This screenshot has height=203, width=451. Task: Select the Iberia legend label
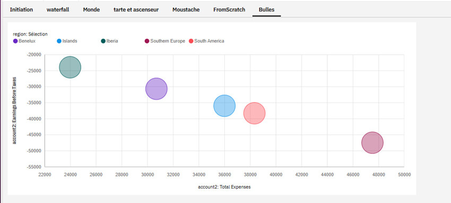click(x=112, y=41)
